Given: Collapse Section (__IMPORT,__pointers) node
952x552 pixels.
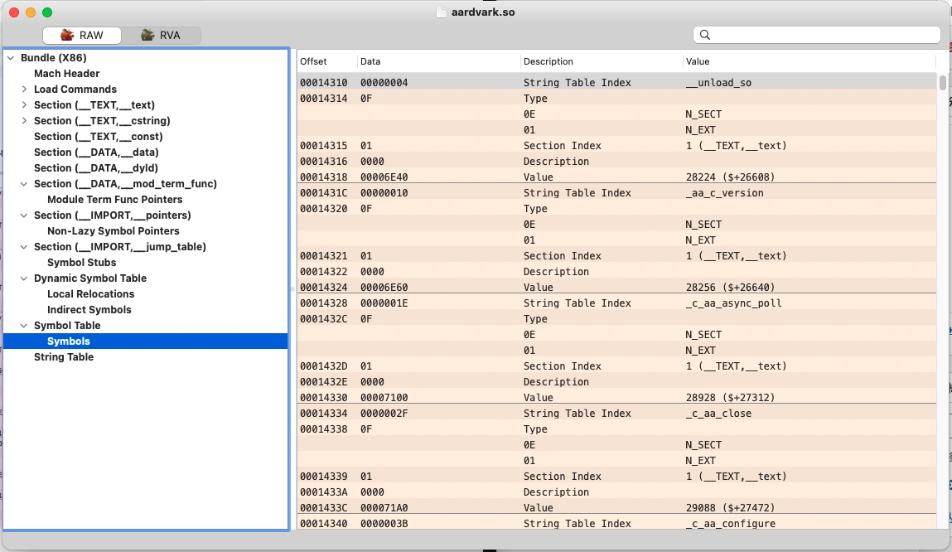Looking at the screenshot, I should pyautogui.click(x=24, y=215).
